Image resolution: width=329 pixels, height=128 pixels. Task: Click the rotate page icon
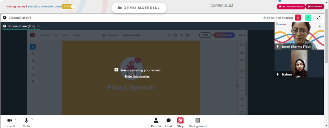tap(242, 106)
